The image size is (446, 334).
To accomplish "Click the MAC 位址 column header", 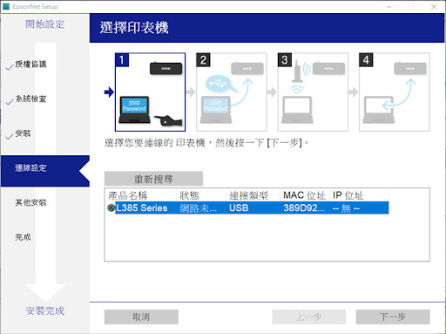I will click(305, 195).
